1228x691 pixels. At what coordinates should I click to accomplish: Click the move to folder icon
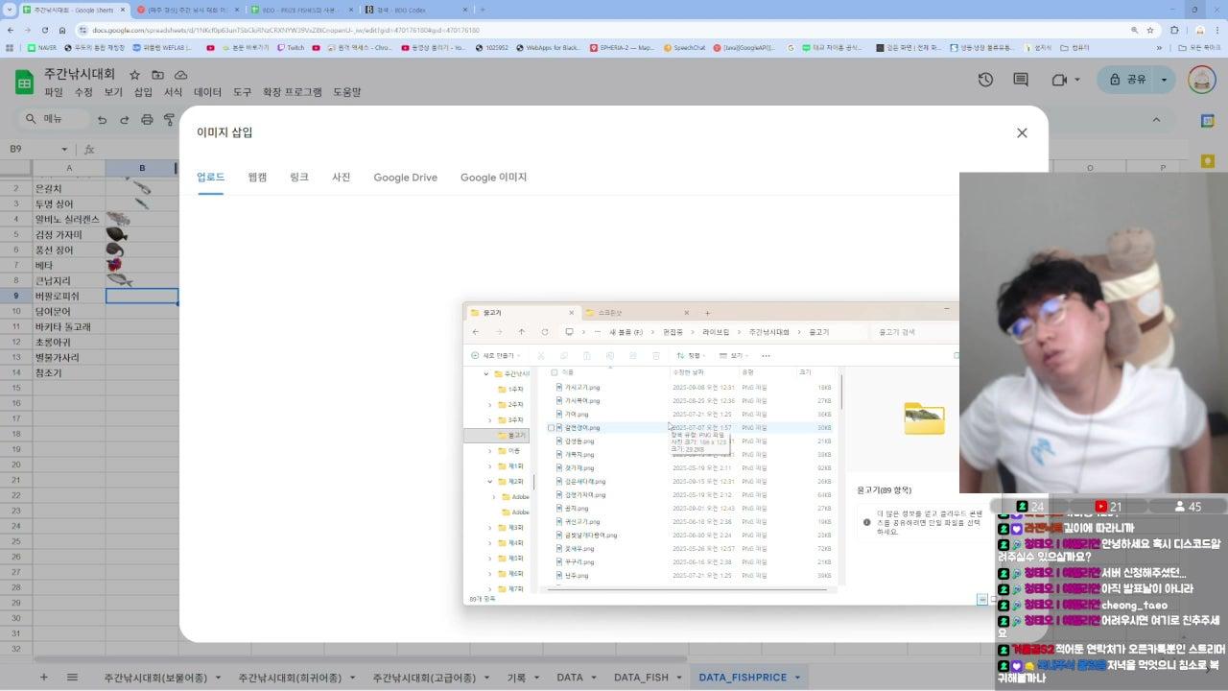point(158,75)
